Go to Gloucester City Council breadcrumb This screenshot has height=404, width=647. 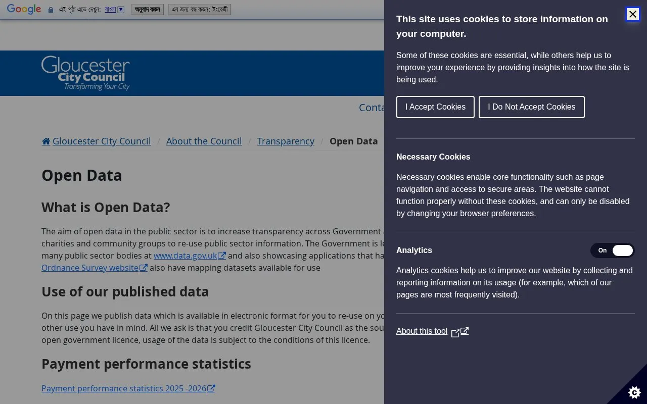coord(102,141)
